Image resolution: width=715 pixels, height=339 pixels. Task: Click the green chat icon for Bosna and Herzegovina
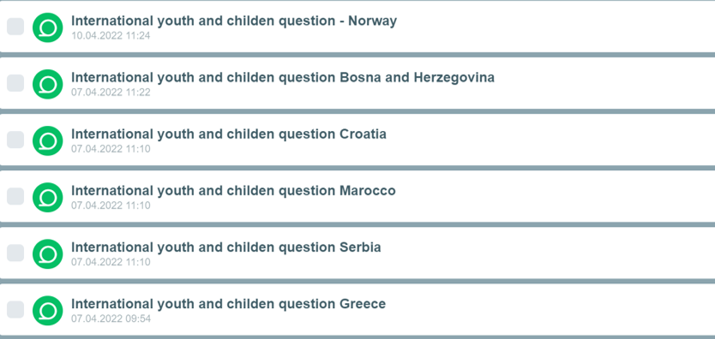(47, 84)
